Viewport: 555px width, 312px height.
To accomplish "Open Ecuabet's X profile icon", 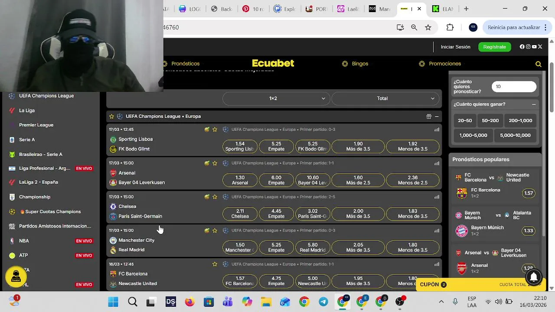I will tap(540, 47).
